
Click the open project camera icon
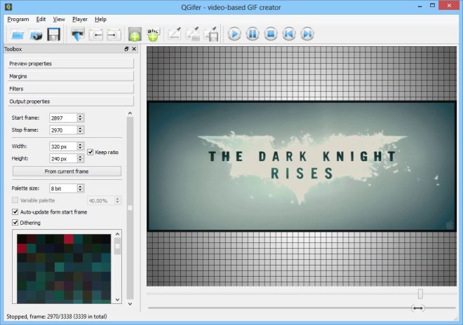click(x=36, y=34)
